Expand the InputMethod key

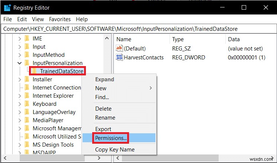(20, 55)
